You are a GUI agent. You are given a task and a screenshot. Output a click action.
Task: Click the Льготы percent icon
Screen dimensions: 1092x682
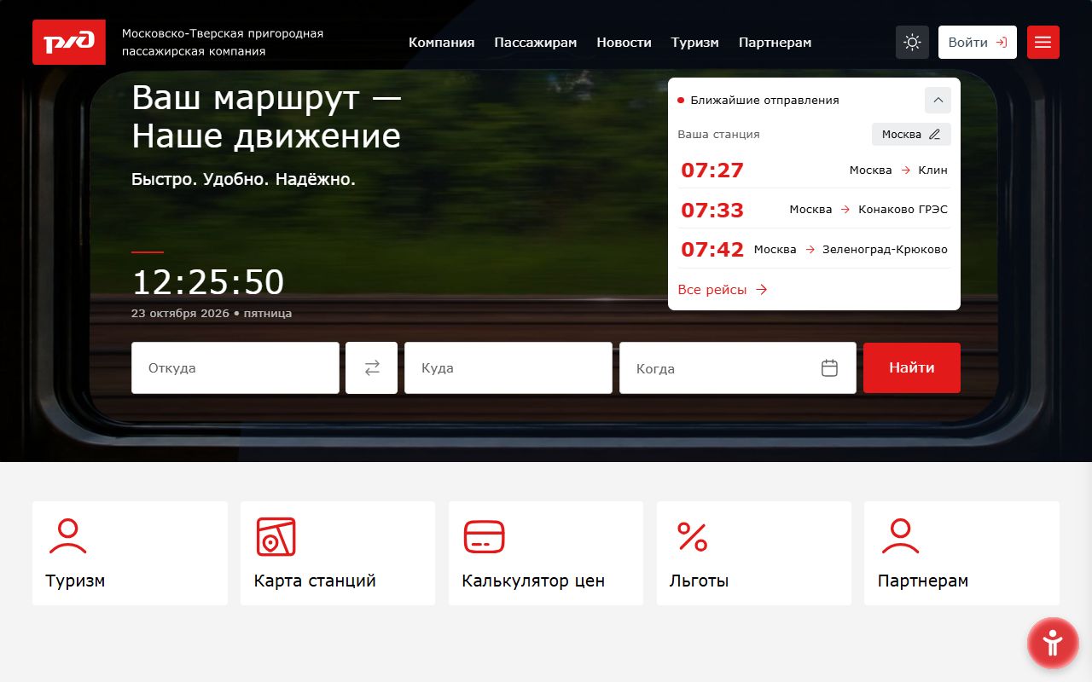click(x=692, y=536)
